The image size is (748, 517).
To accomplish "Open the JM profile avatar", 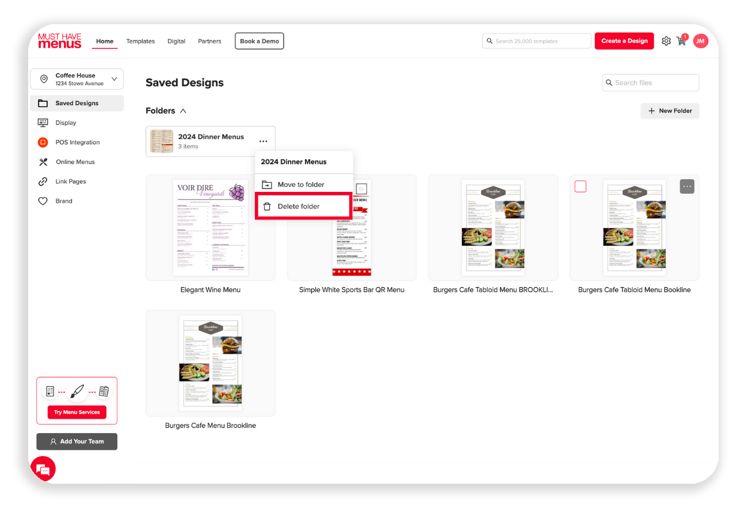I will coord(700,41).
